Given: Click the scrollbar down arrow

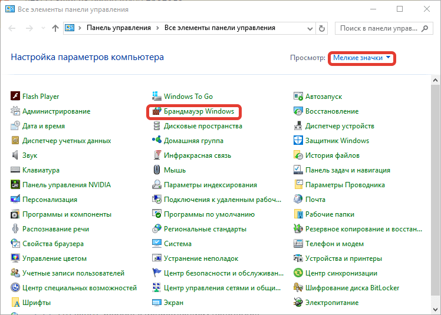Looking at the screenshot, I should 435,310.
